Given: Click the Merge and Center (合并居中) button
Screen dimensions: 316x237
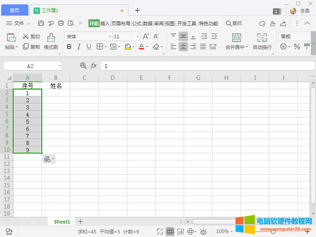Looking at the screenshot, I should (x=236, y=38).
